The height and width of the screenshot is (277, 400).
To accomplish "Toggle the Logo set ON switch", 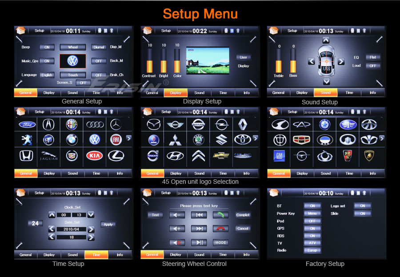I will coord(363,206).
